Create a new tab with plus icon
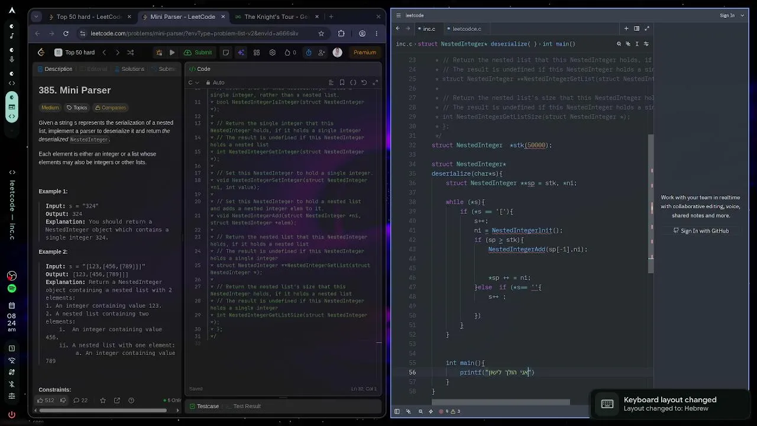Image resolution: width=757 pixels, height=426 pixels. 626,28
